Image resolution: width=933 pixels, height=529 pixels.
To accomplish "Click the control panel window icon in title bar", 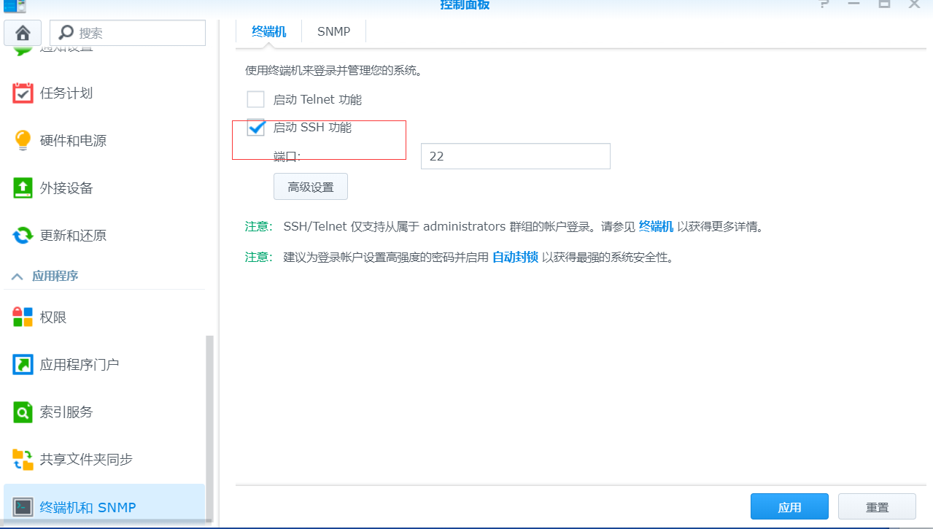I will (x=15, y=5).
